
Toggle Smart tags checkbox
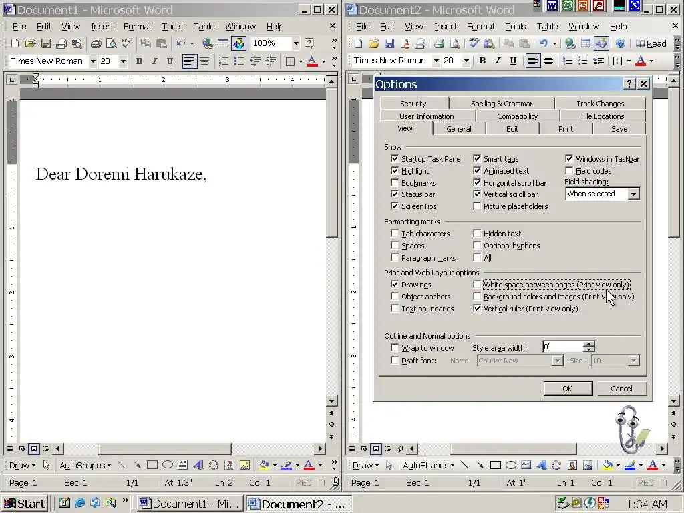477,159
